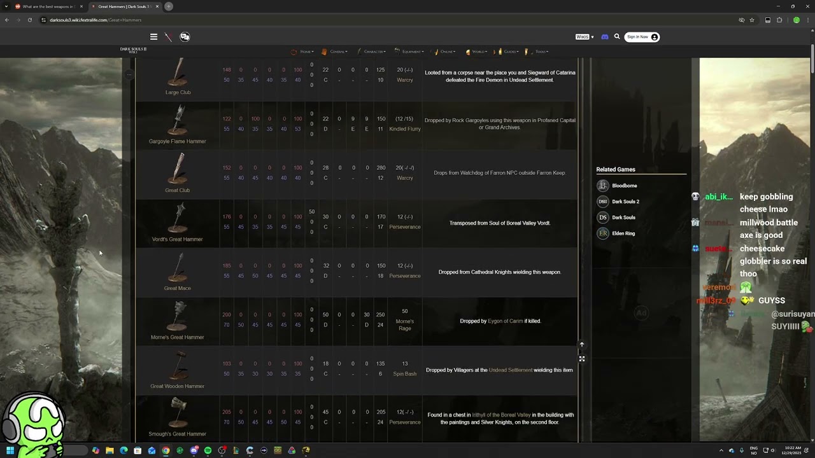Open the tab search dropdown arrow
Screen dimensions: 815x458
[6, 6]
